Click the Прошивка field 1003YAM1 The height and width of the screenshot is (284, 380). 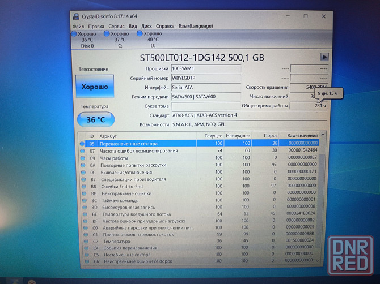tap(206, 68)
